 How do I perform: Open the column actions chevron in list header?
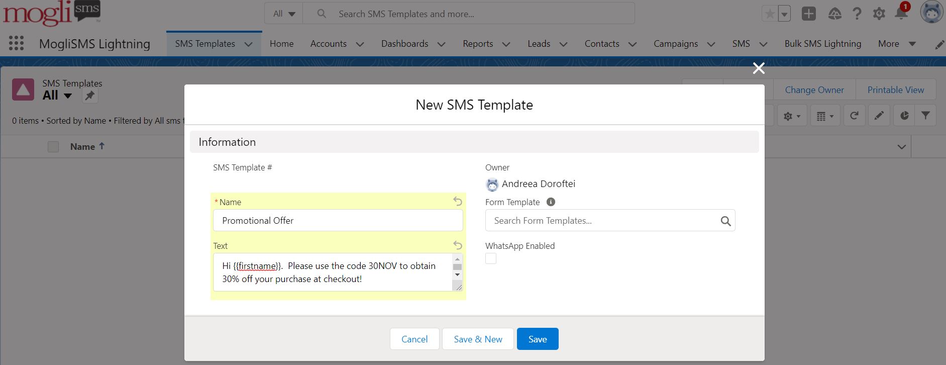(902, 147)
